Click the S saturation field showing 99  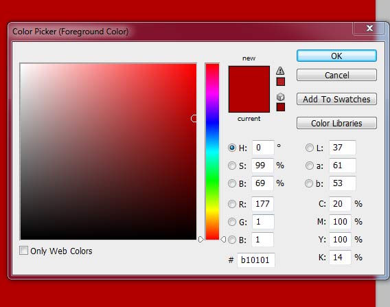pos(263,166)
